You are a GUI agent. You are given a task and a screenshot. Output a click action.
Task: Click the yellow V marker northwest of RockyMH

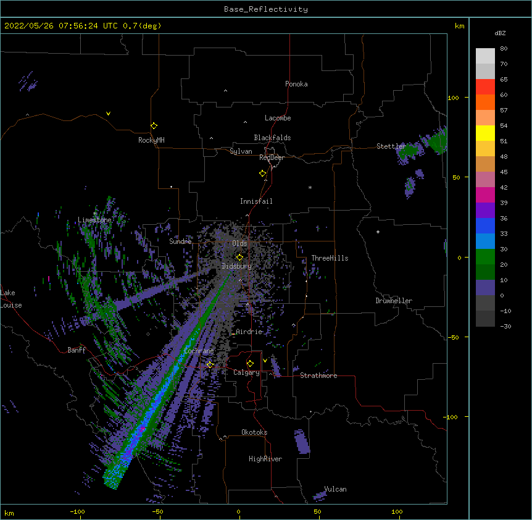(x=108, y=114)
